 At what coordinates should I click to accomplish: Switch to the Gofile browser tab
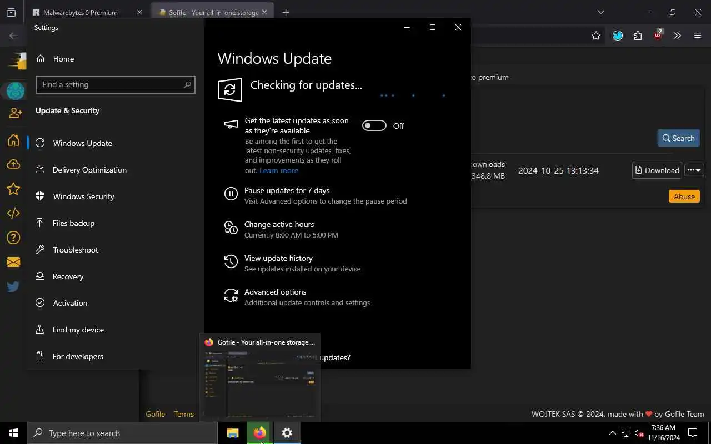coord(213,12)
